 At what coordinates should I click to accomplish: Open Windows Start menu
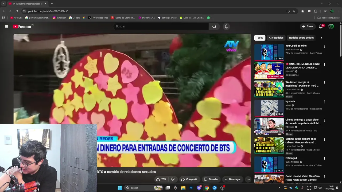[120, 188]
